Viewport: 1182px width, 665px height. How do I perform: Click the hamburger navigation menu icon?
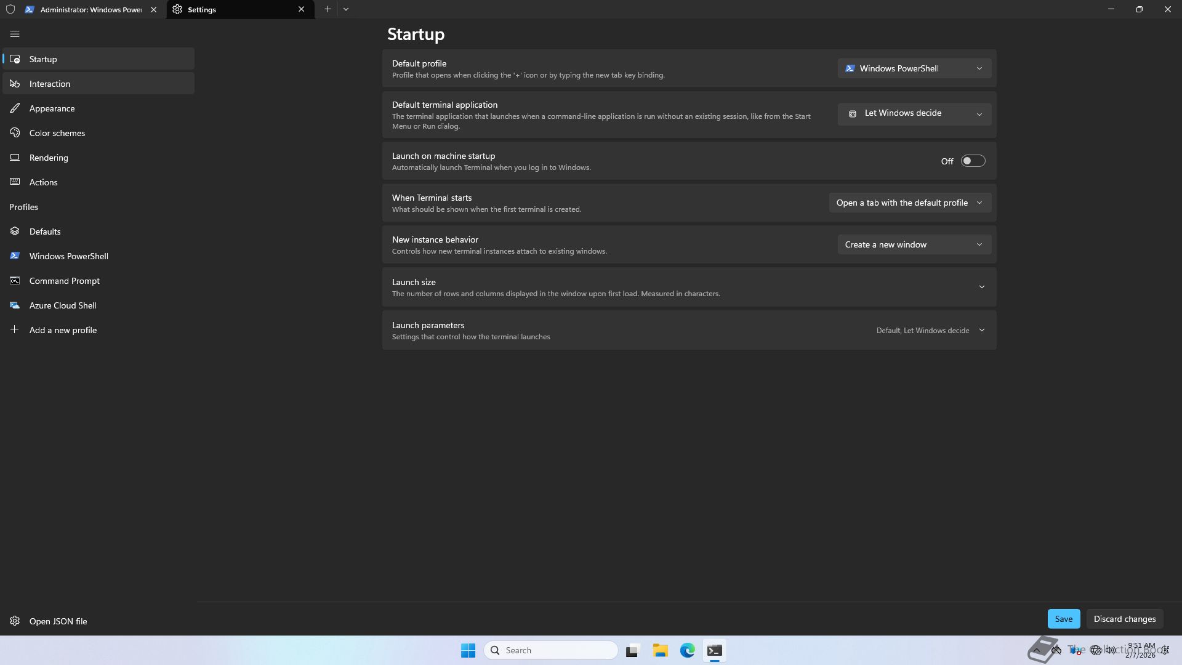pos(15,34)
